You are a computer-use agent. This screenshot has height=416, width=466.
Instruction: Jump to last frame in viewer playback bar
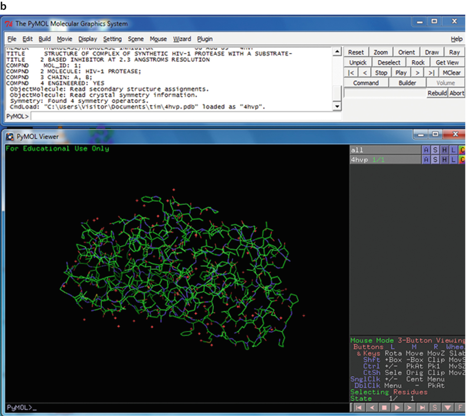422,407
